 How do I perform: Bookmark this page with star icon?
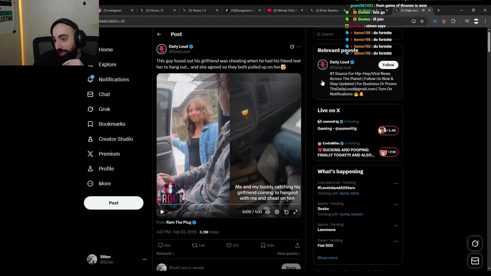pos(422,21)
